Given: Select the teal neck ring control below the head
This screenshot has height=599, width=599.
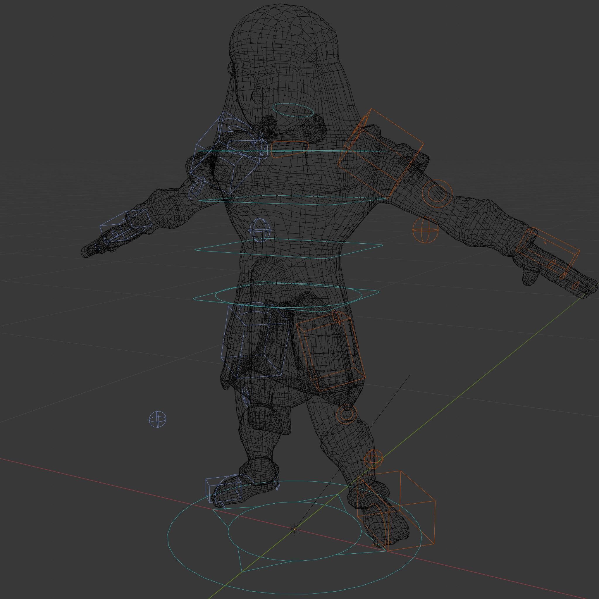Looking at the screenshot, I should coord(293,110).
